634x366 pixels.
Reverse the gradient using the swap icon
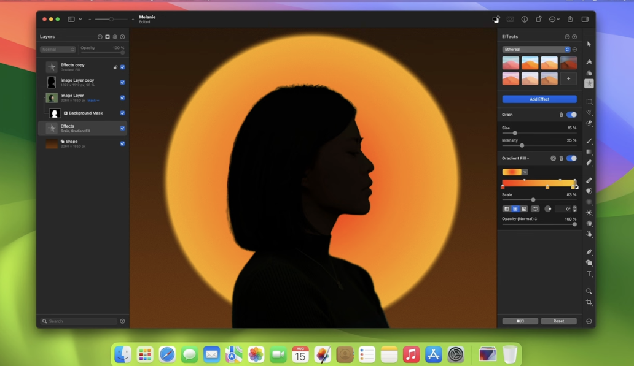pyautogui.click(x=535, y=209)
